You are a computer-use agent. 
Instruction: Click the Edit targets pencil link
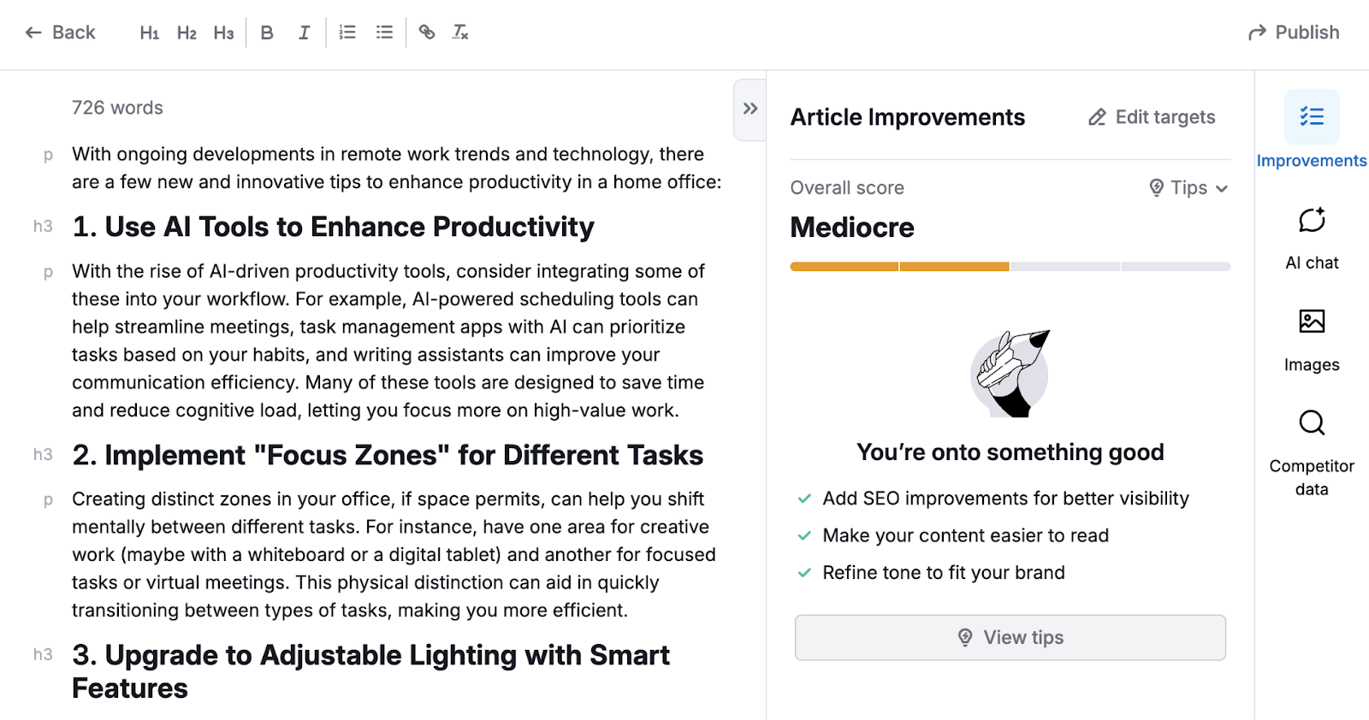click(x=1151, y=117)
